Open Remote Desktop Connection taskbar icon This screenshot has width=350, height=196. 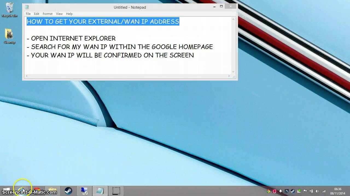[84, 191]
